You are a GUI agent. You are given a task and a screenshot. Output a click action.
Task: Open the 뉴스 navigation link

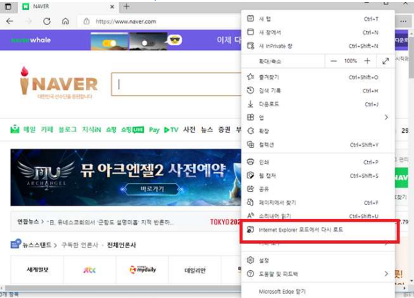tap(207, 129)
